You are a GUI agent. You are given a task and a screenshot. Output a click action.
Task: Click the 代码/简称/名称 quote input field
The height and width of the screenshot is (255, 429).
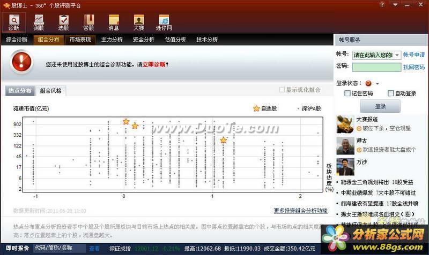[x=60, y=248]
